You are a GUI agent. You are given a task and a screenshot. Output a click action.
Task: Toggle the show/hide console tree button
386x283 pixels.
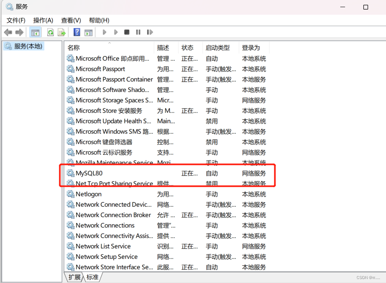coord(35,32)
